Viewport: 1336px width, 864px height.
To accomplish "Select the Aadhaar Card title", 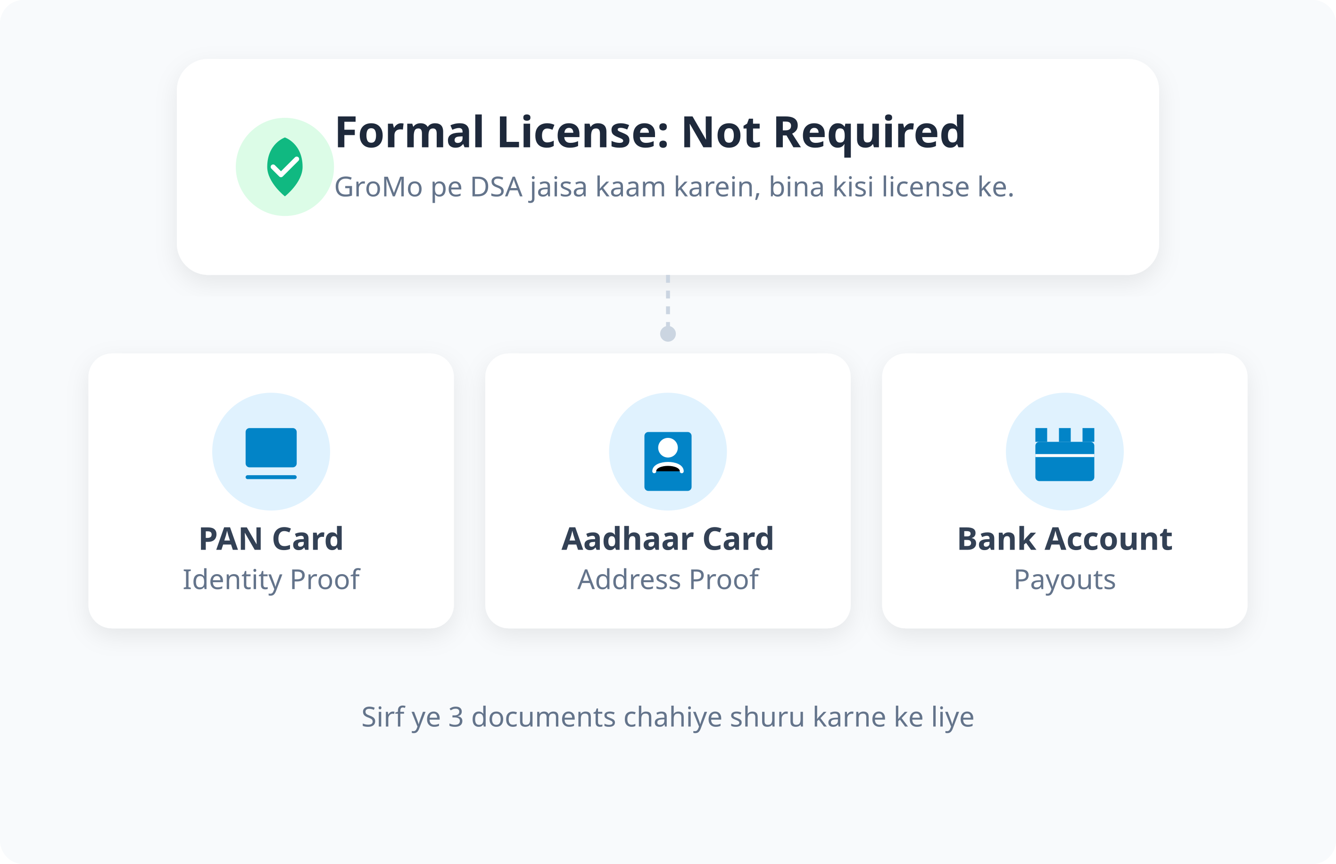I will click(667, 539).
